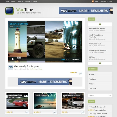
Task: Open WooThemes author link in post meta
Action: [x=33, y=69]
